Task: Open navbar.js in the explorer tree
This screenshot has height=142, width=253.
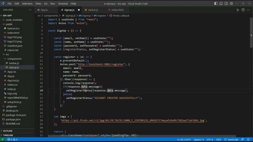Action: click(x=14, y=63)
